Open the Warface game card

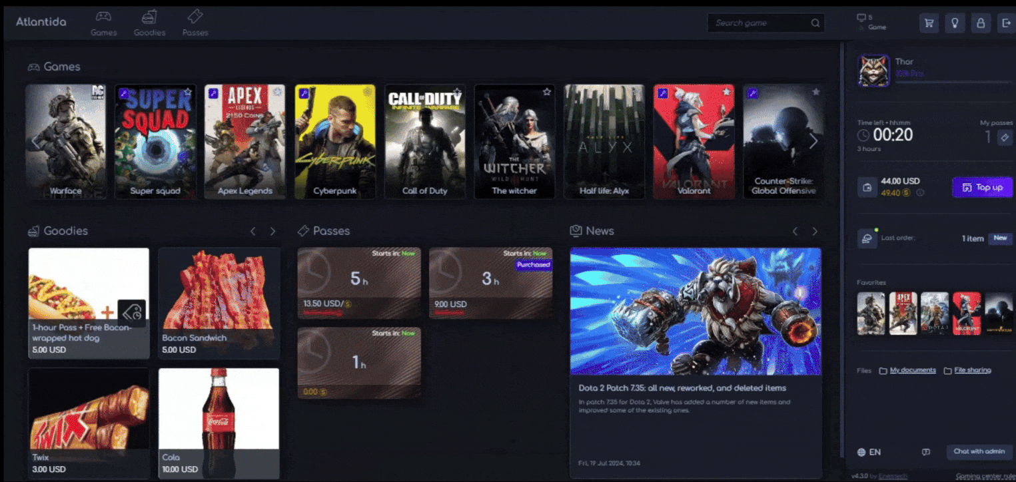pos(66,142)
